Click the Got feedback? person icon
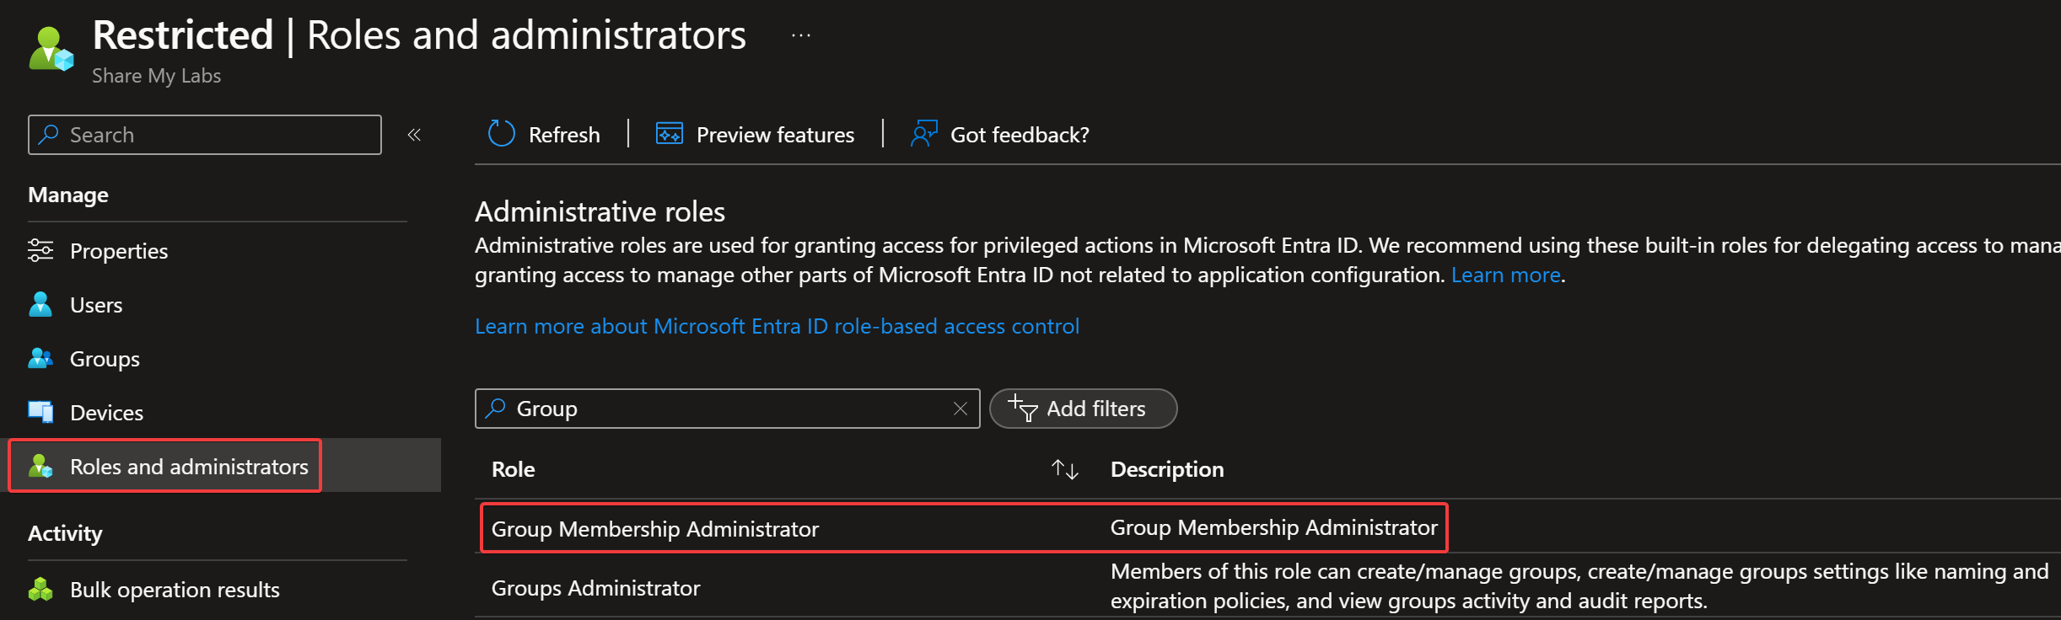 [x=923, y=134]
